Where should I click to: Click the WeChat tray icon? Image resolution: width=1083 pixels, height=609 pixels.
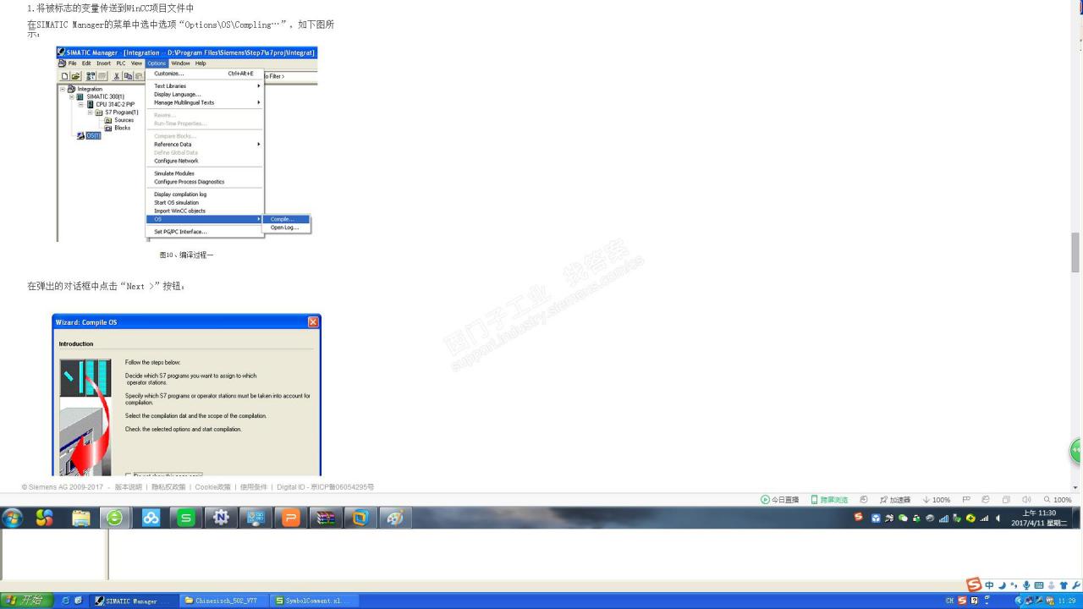(903, 518)
